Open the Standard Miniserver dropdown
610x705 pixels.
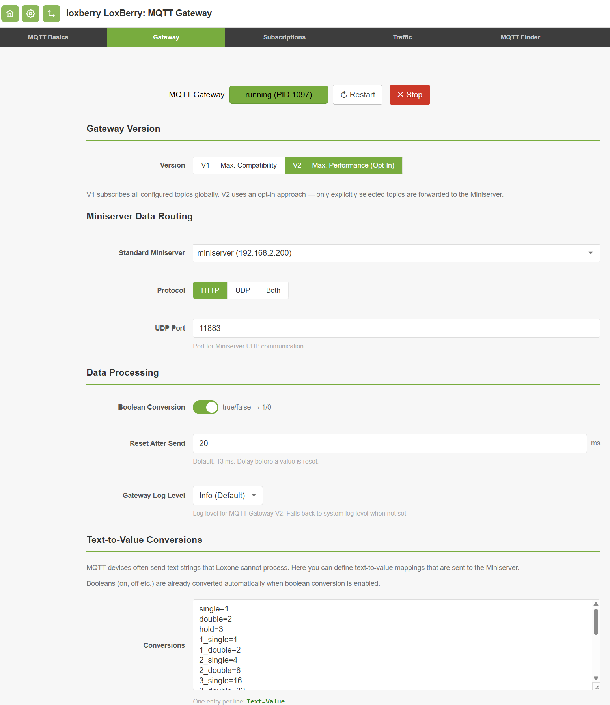click(x=396, y=253)
